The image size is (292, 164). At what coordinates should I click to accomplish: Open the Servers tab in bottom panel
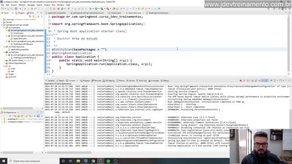coord(130,81)
